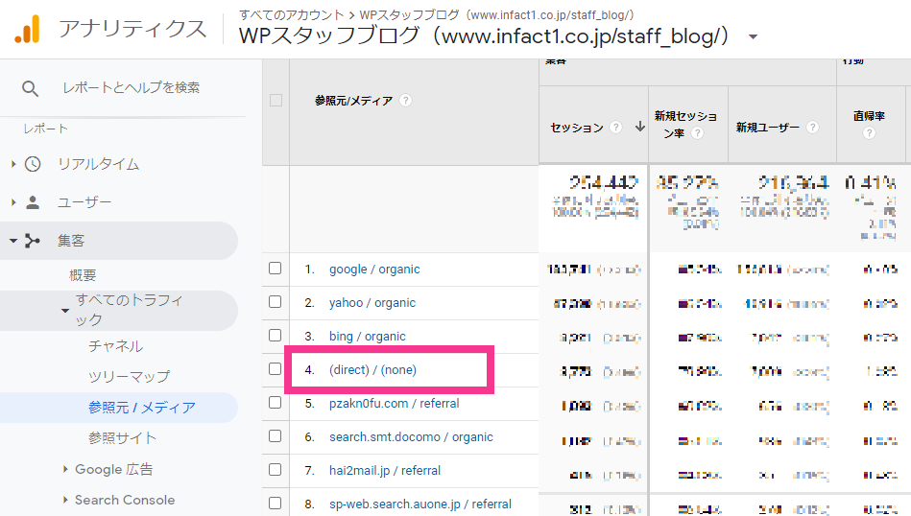Screen dimensions: 911x516
Task: Open the google / organic link
Action: click(x=374, y=270)
